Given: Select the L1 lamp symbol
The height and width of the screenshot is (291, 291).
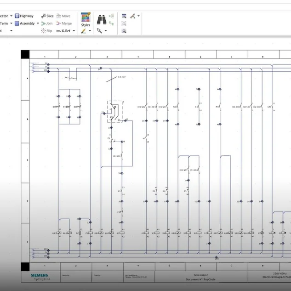Looking at the screenshot, I should [x=262, y=233].
